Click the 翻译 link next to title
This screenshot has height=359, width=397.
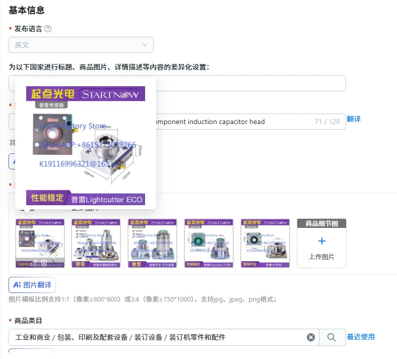[x=354, y=119]
